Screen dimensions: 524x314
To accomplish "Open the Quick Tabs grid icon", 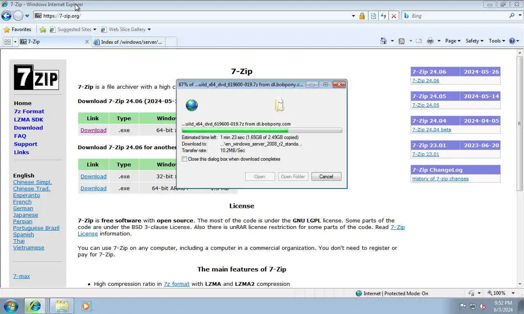I will pos(7,42).
